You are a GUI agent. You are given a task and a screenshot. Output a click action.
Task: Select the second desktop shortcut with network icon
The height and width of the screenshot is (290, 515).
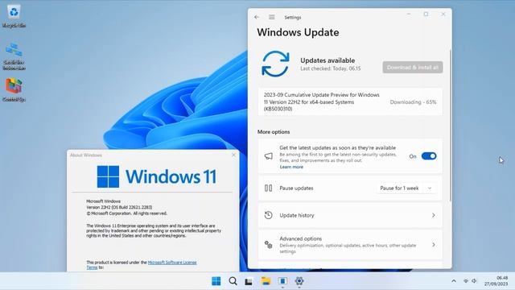(x=14, y=56)
